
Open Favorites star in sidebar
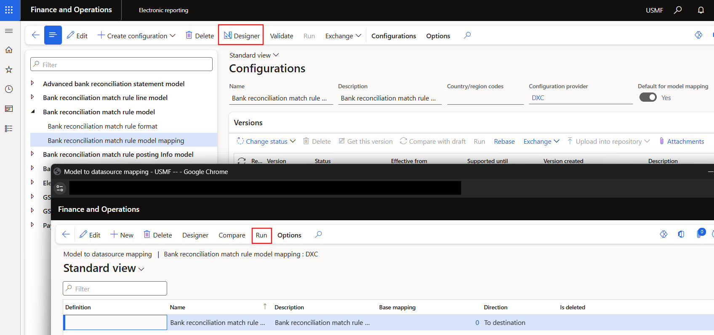pyautogui.click(x=9, y=69)
